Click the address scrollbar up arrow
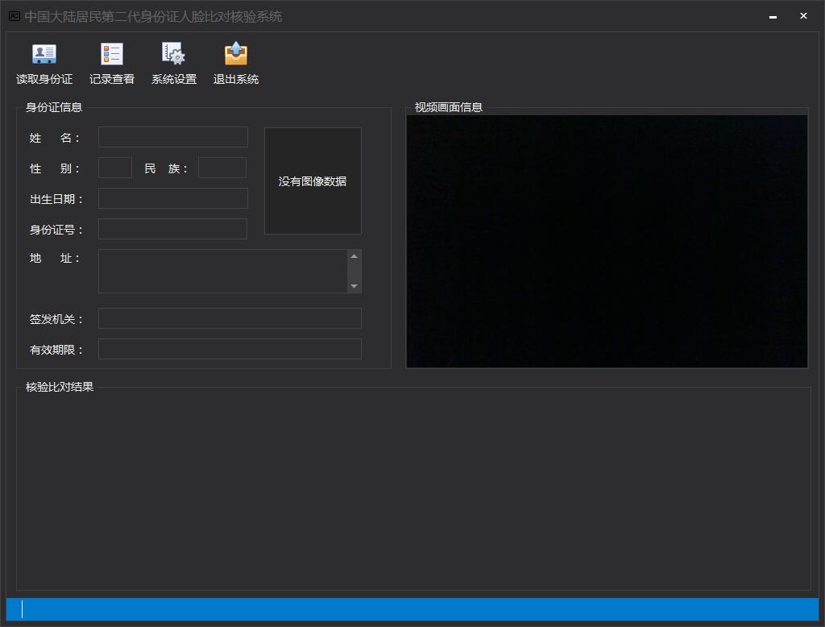Image resolution: width=825 pixels, height=627 pixels. [354, 256]
